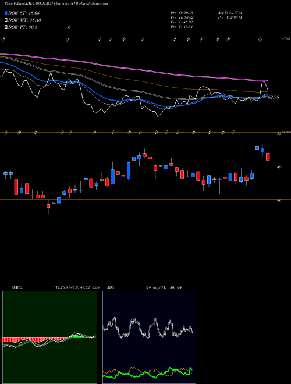Click the 46 price axis label
Image resolution: width=291 pixels, height=384 pixels.
[x=279, y=200]
